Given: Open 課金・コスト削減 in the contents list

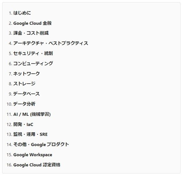Looking at the screenshot, I should pos(31,33).
